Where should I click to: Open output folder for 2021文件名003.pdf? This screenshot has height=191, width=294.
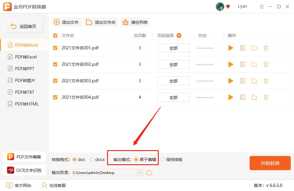[x=254, y=81]
